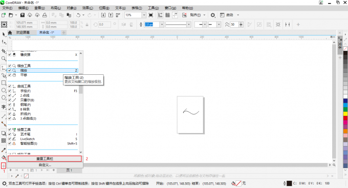Click the freehand smoothing value 50 field

click(234, 25)
